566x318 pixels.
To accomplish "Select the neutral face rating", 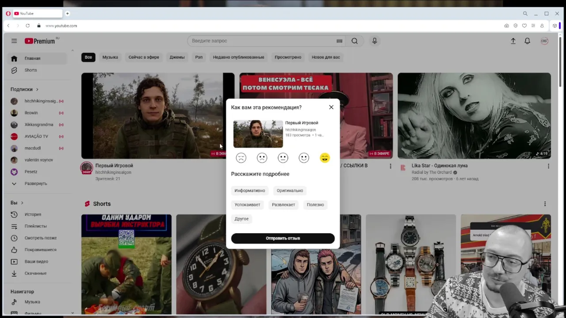I will coord(283,158).
